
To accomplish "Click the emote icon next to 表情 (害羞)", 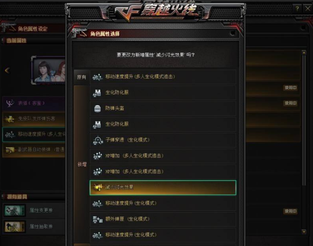I will (x=10, y=103).
